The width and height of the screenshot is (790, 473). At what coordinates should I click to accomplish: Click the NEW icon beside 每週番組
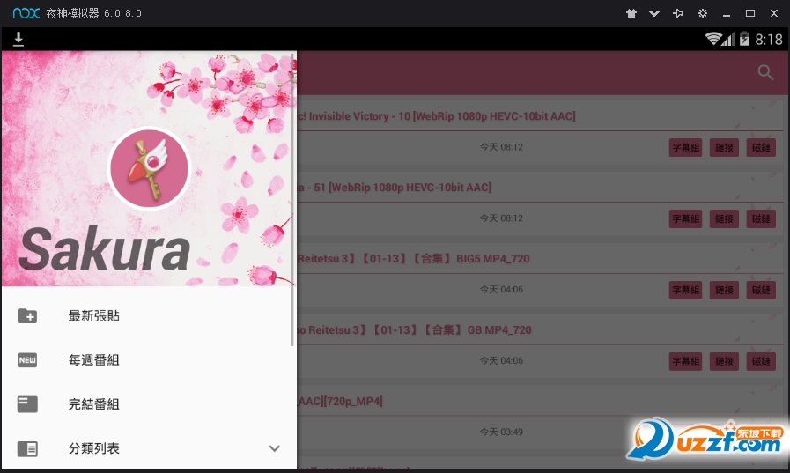tap(27, 360)
